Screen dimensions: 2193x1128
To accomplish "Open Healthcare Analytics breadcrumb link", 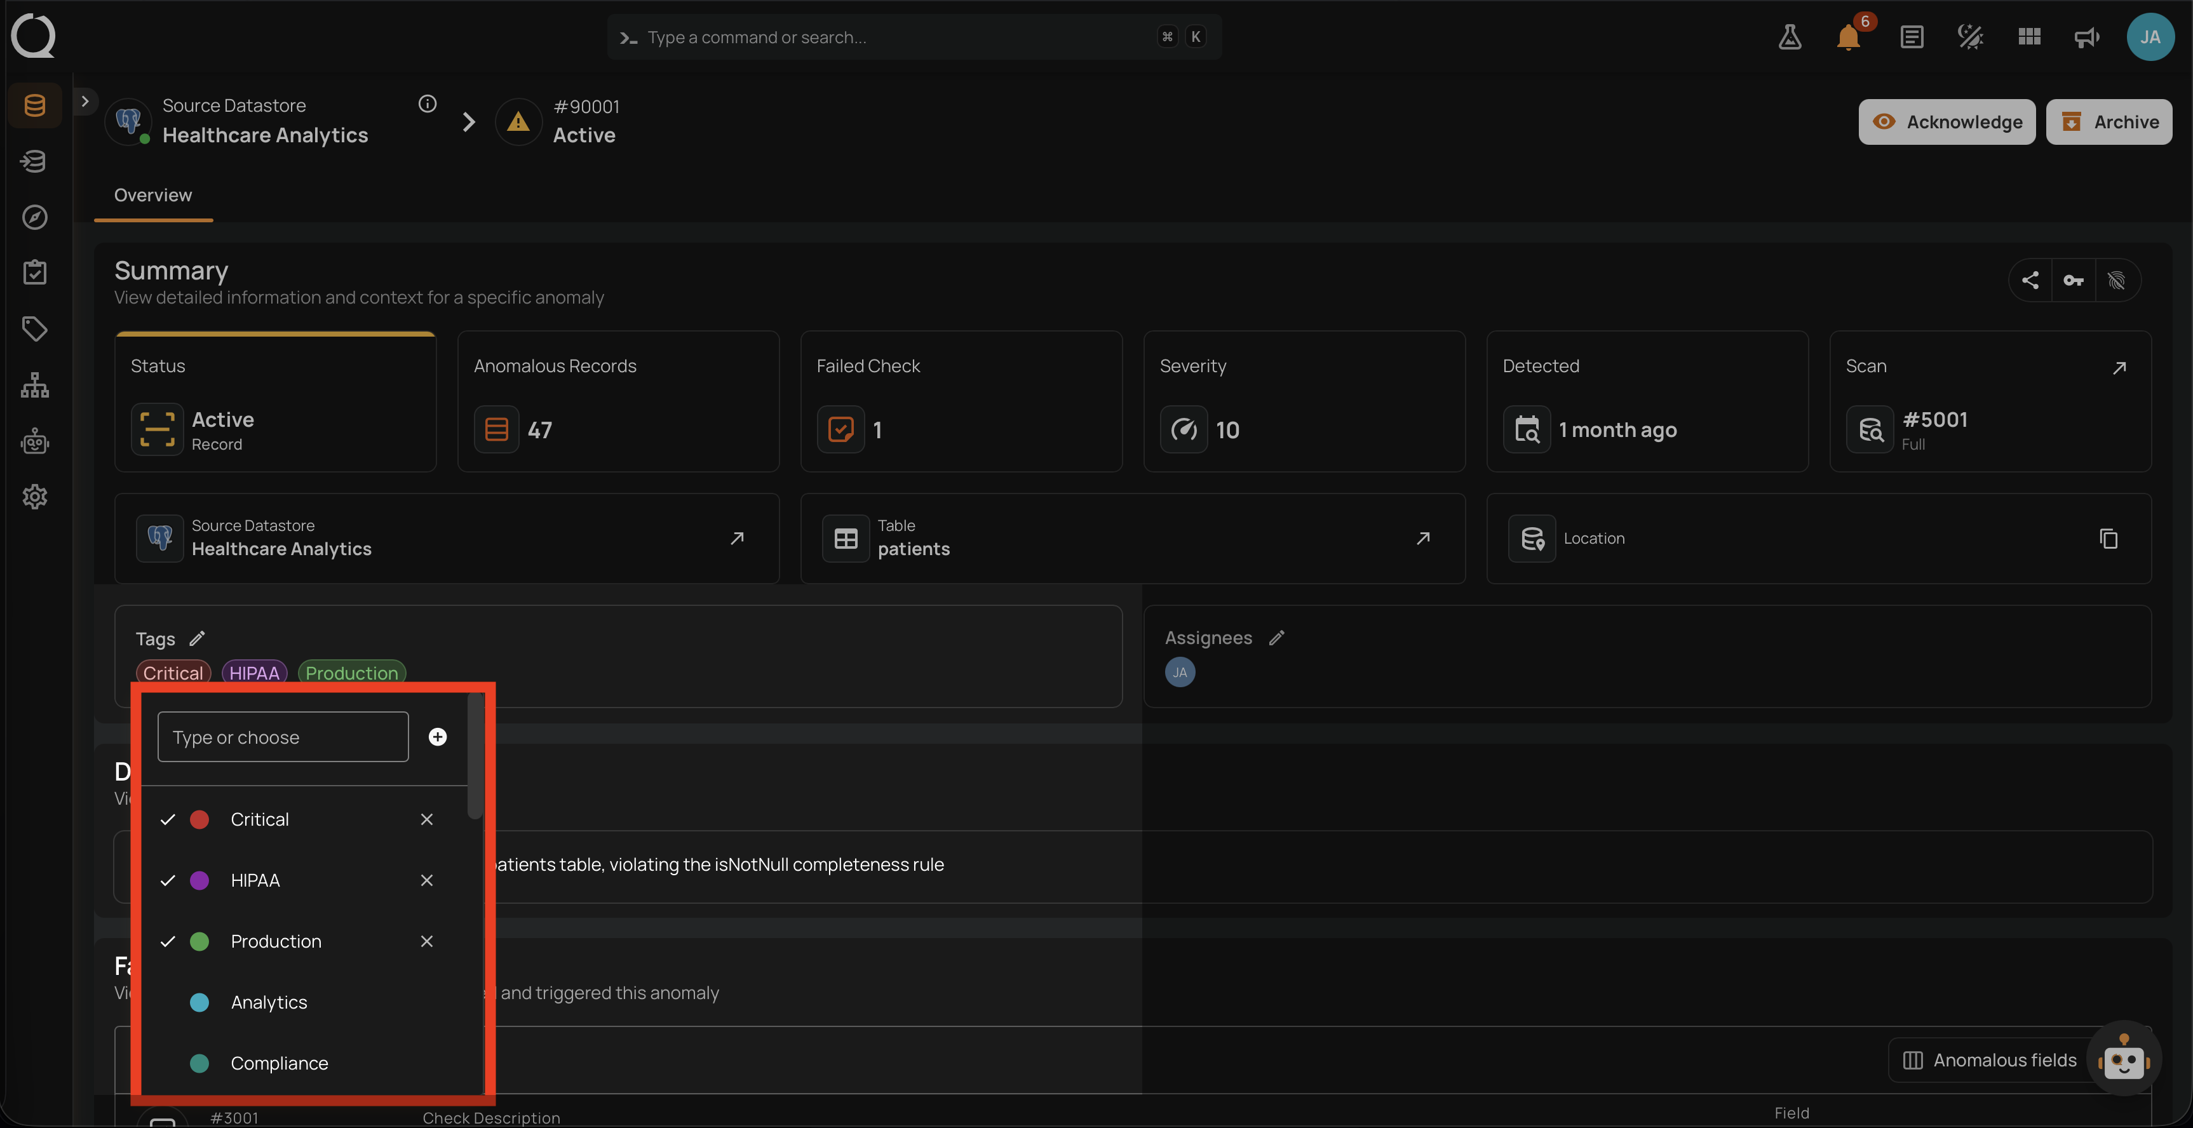I will point(265,135).
